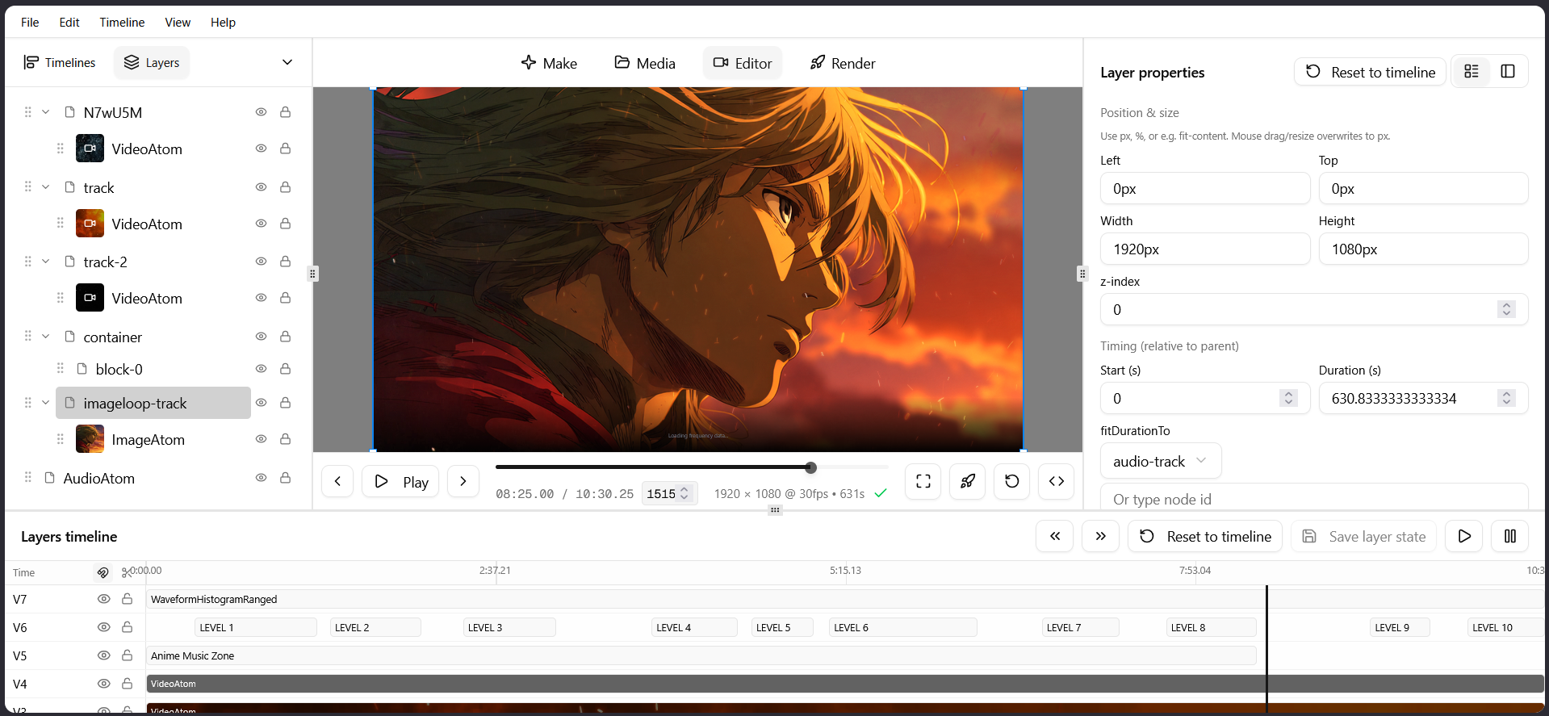Lock the track layer
The image size is (1549, 716).
285,187
